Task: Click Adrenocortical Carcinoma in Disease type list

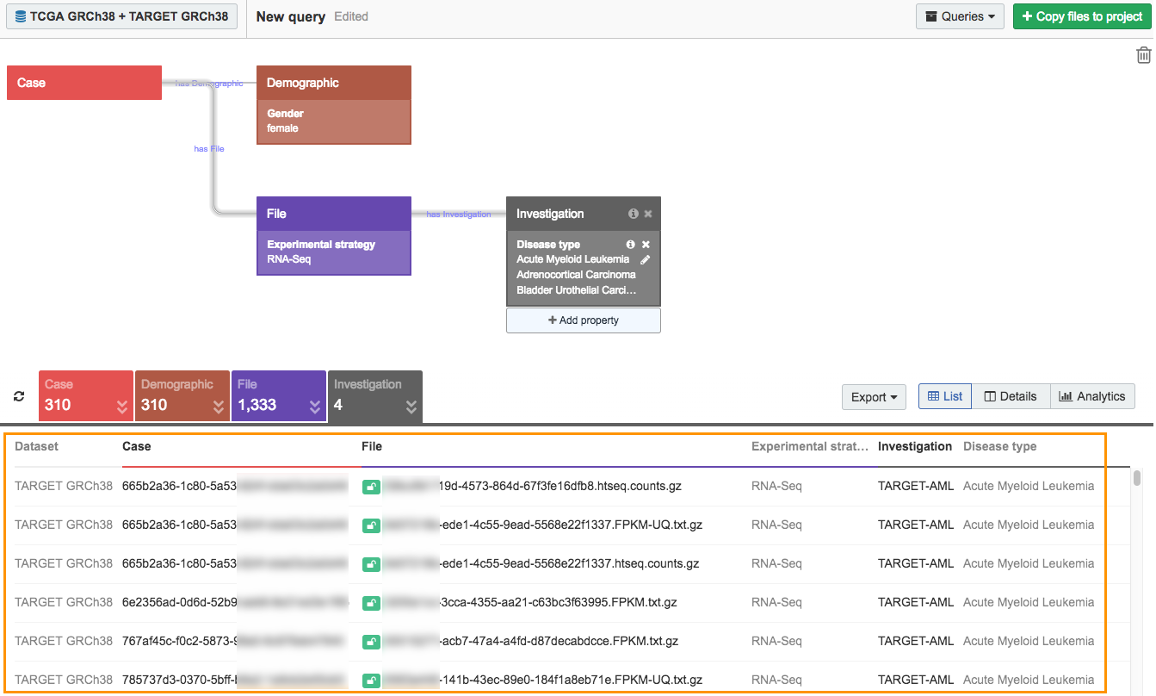Action: [x=576, y=275]
